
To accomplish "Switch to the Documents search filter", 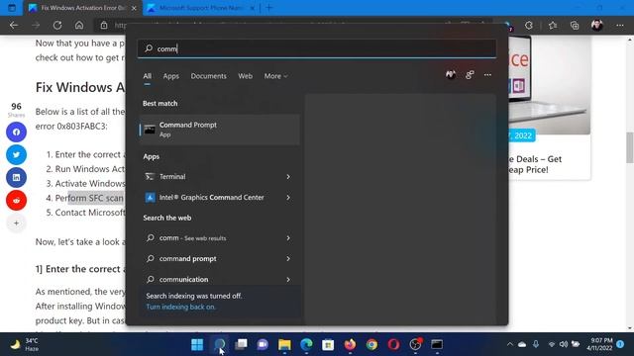I will coord(209,76).
